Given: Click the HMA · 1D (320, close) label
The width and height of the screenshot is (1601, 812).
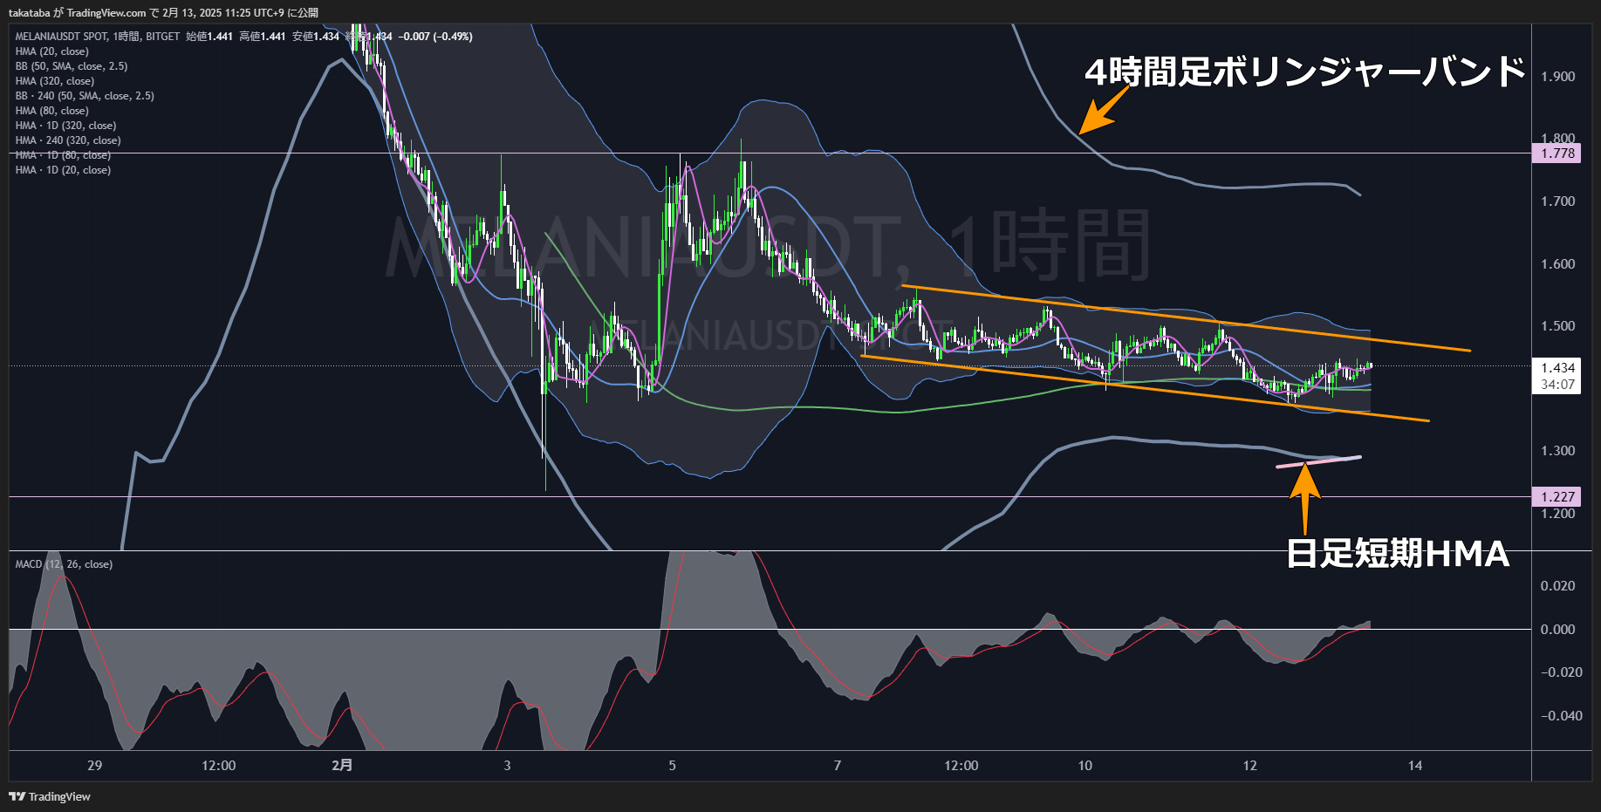Looking at the screenshot, I should 65,126.
